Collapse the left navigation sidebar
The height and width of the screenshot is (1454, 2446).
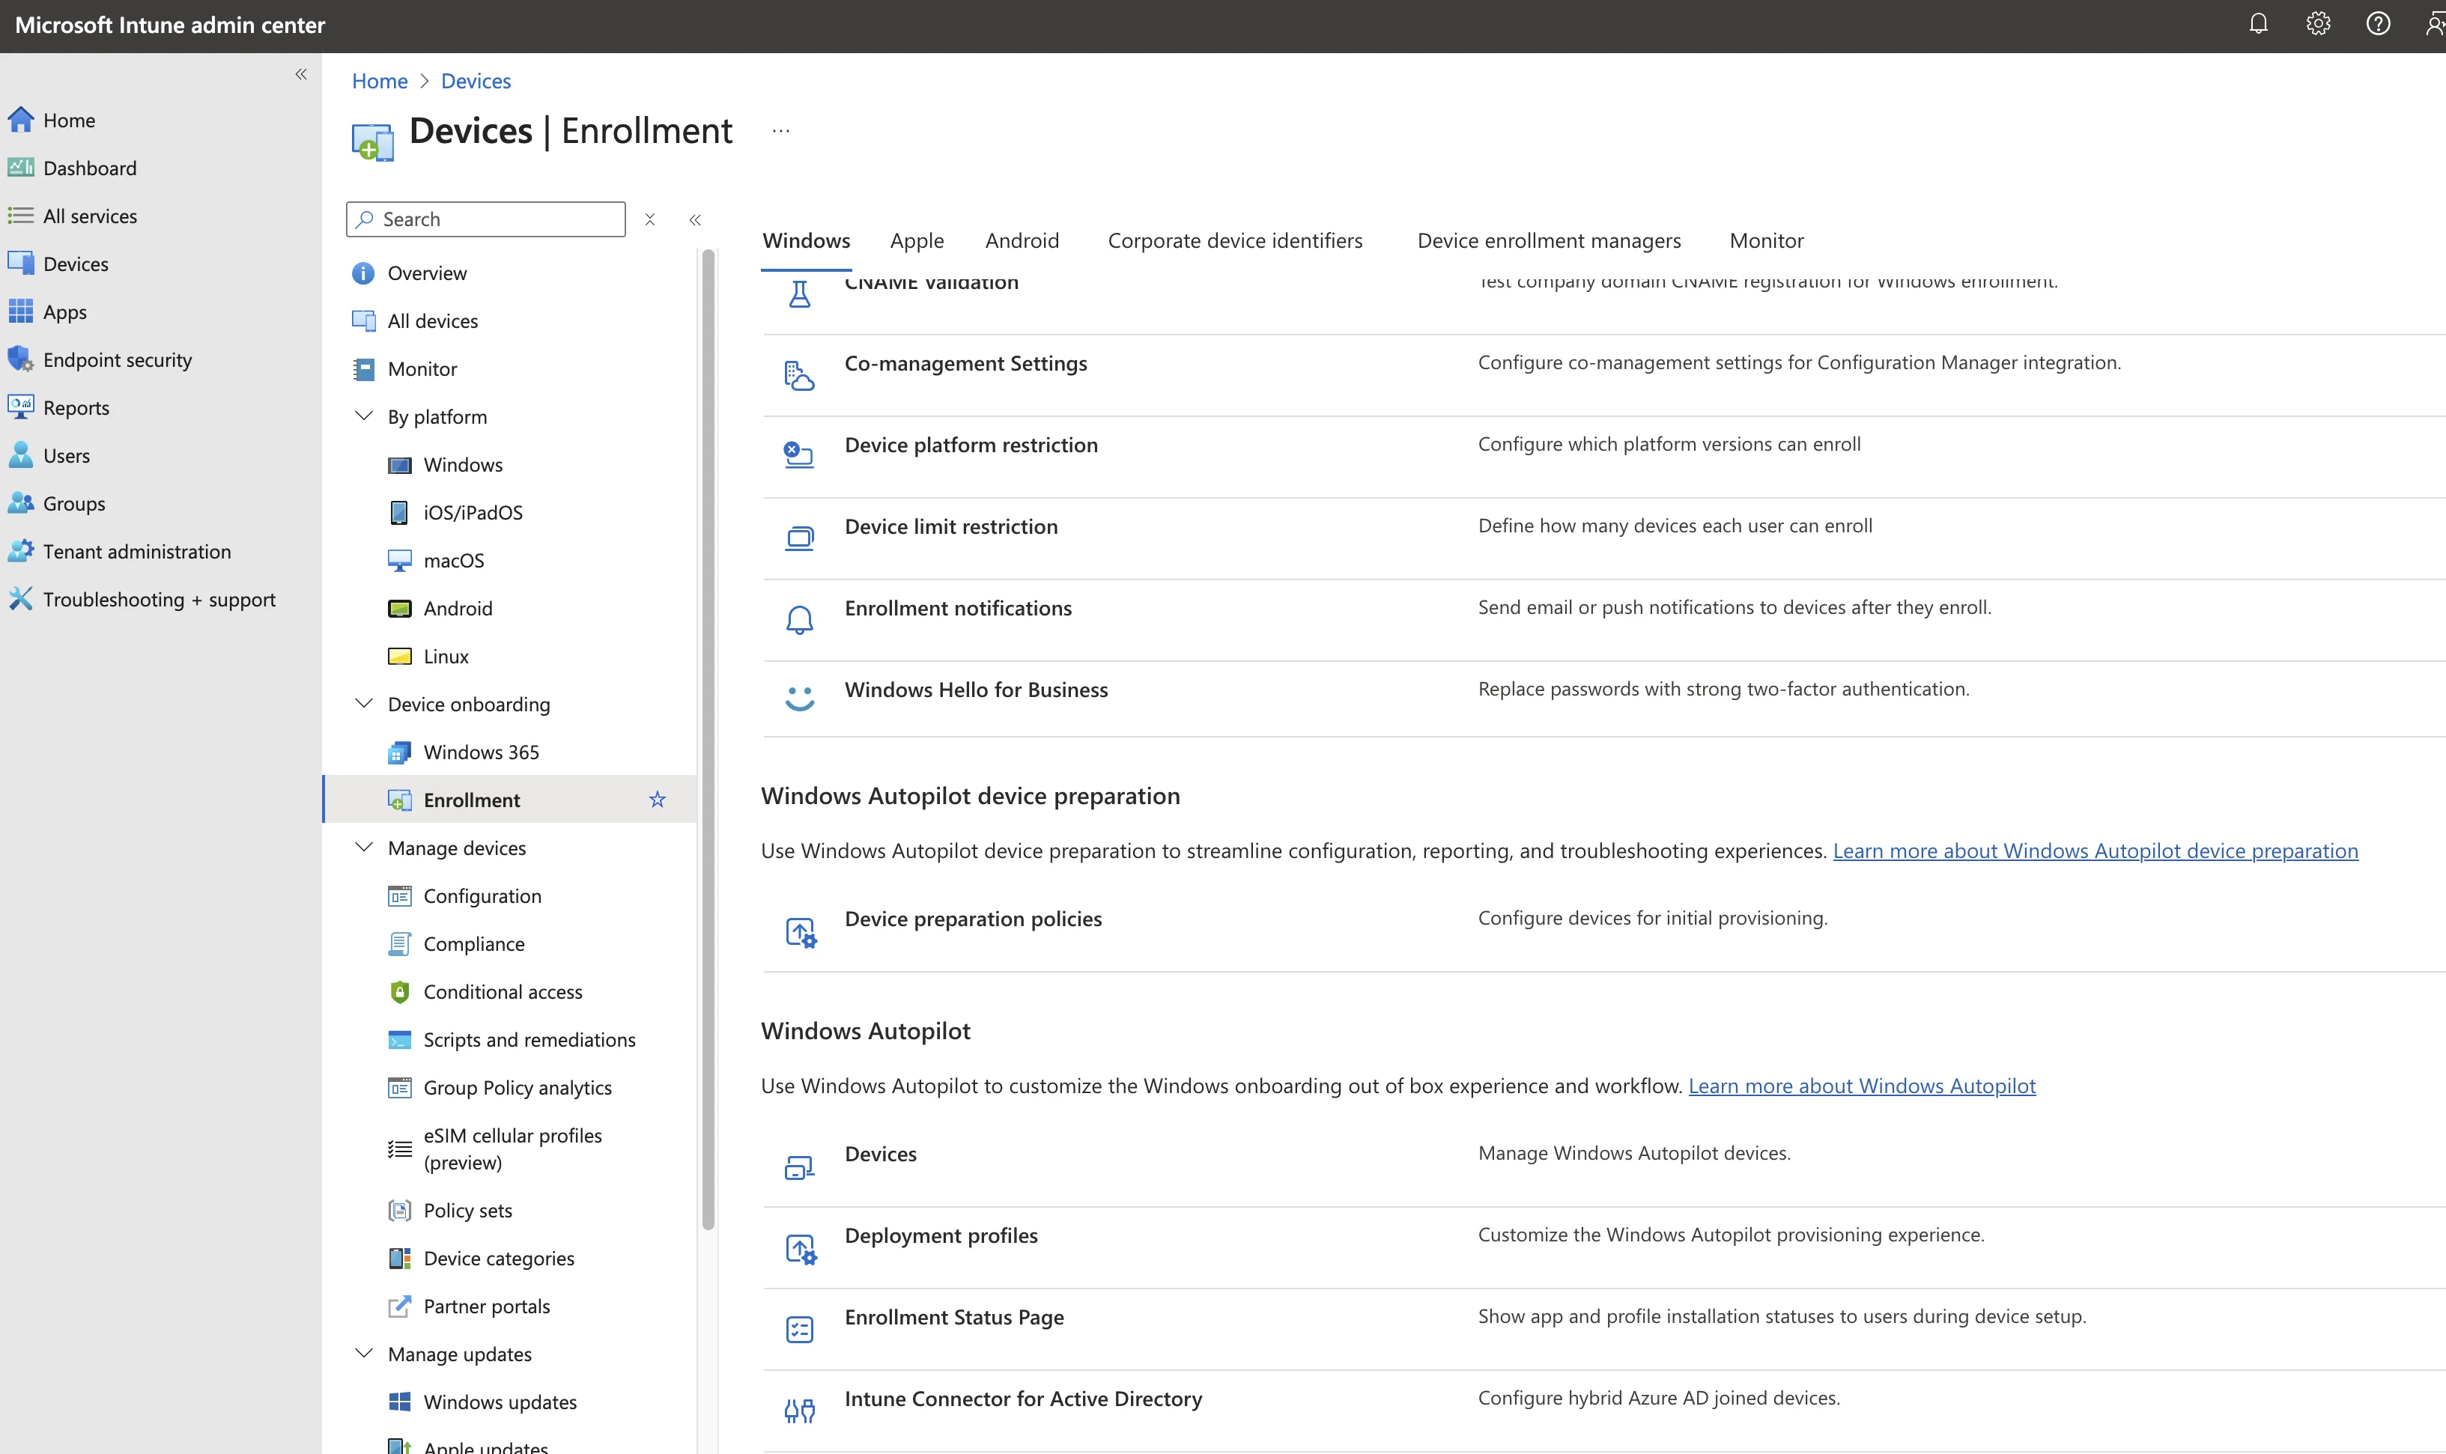pyautogui.click(x=301, y=74)
